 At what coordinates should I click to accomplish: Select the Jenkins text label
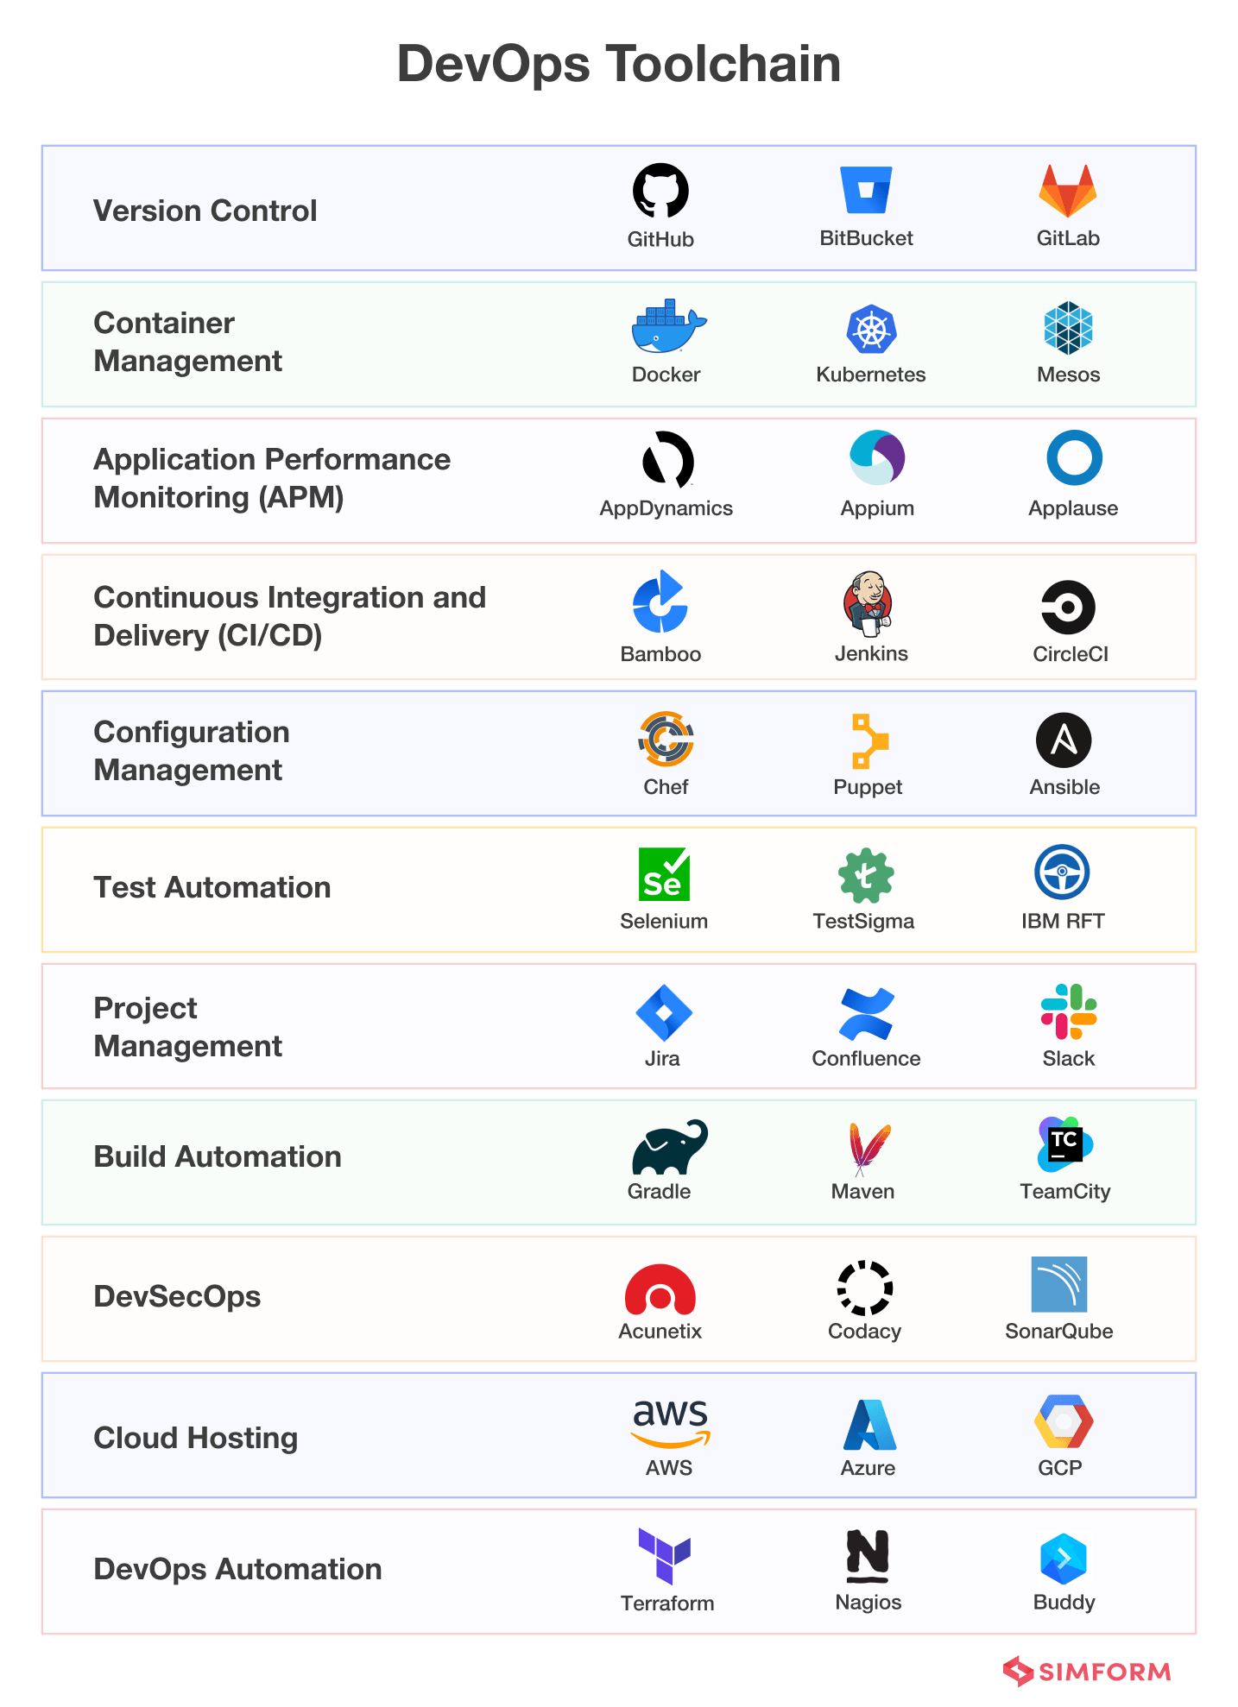(871, 653)
